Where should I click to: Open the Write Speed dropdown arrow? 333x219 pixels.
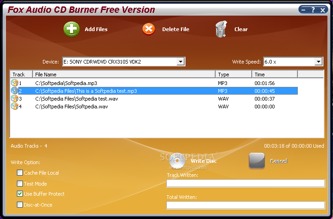(x=318, y=62)
